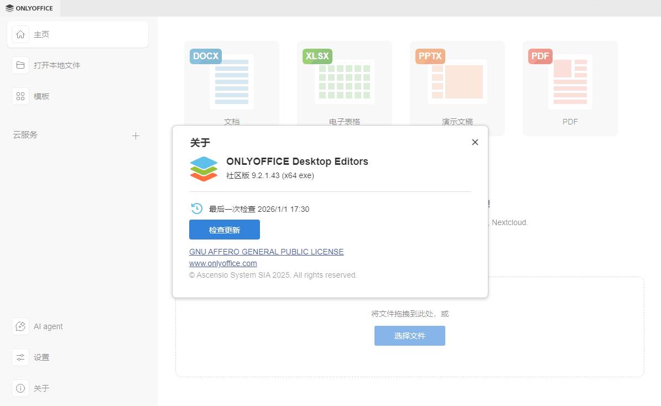Click the ONLYOFFICE logo in the top bar
The width and height of the screenshot is (661, 406).
(30, 8)
